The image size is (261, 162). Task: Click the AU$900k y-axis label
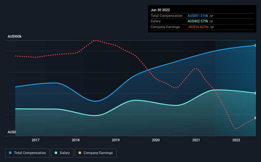point(15,36)
